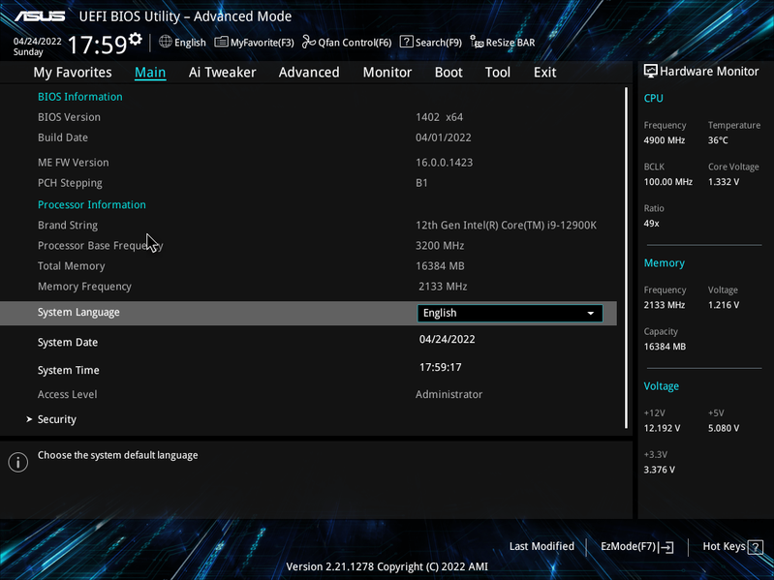This screenshot has height=580, width=774.
Task: Select the Main tab
Action: [x=150, y=73]
